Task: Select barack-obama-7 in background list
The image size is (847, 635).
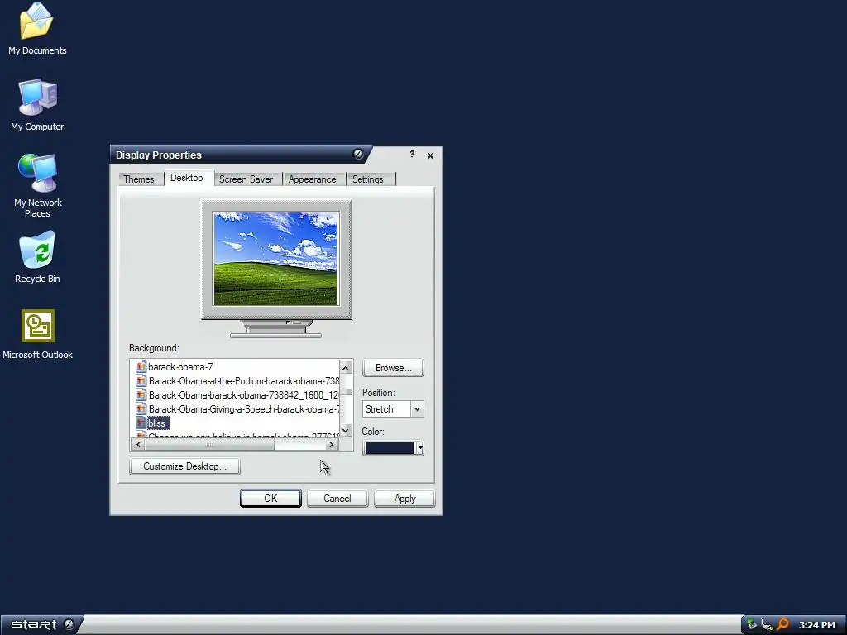Action: 180,367
